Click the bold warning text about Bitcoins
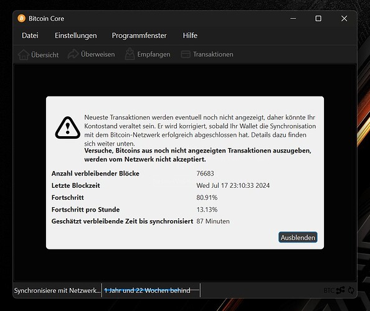This screenshot has width=370, height=311. click(197, 155)
